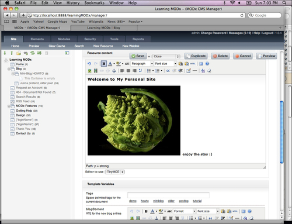Open the numbered list style dropdown arrow in the content editor

162,71
